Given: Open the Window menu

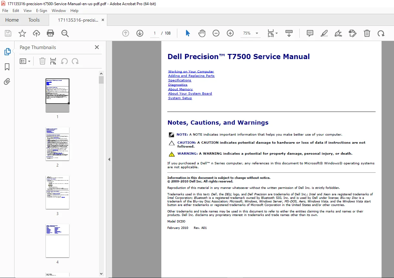Looking at the screenshot, I should click(x=59, y=11).
